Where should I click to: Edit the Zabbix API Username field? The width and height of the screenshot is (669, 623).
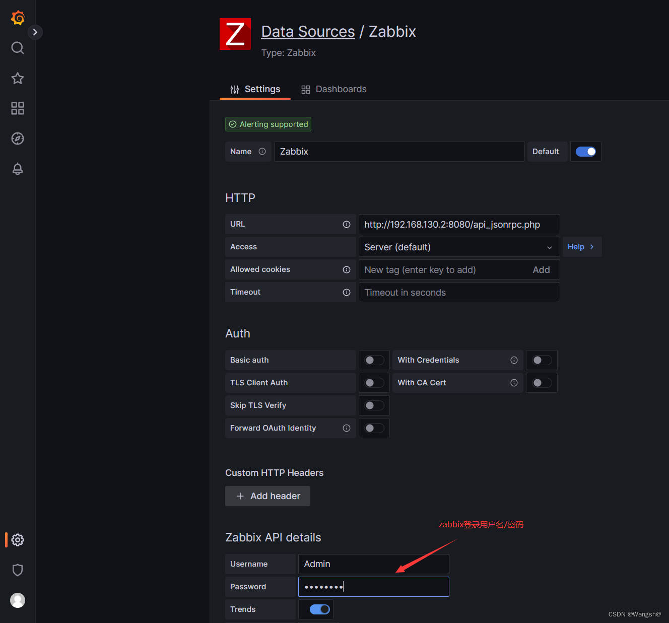[x=373, y=564]
